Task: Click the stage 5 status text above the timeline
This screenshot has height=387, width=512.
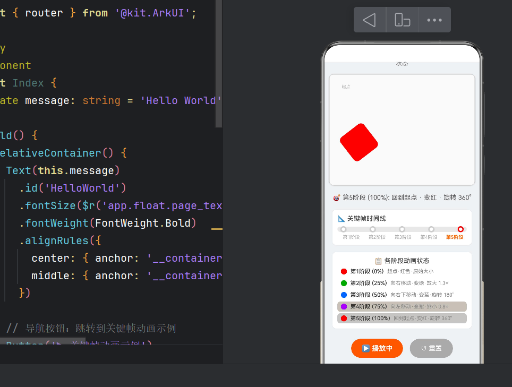Action: tap(402, 197)
